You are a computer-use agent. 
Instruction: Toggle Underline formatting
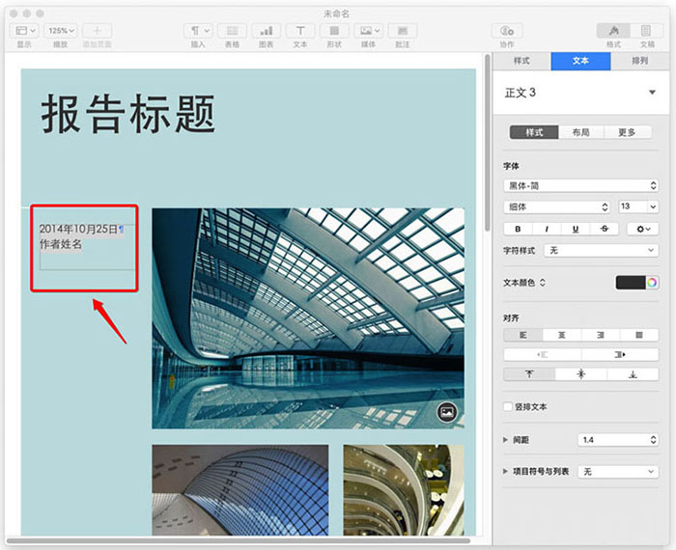[x=576, y=229]
